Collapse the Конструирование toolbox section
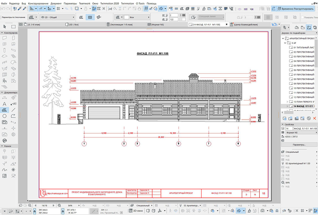 [2, 33]
